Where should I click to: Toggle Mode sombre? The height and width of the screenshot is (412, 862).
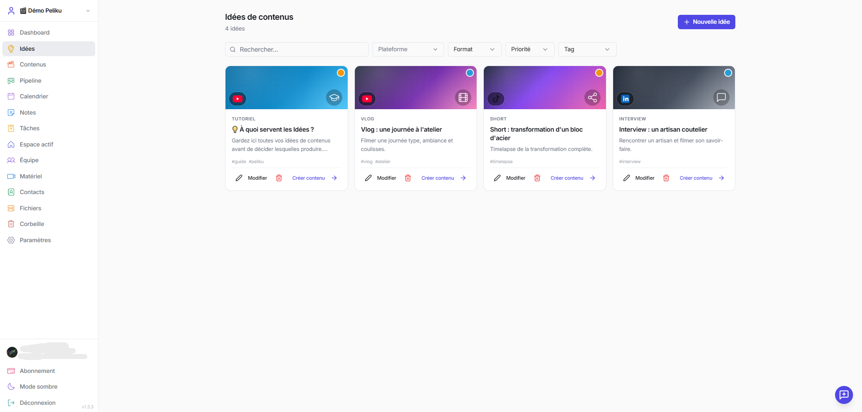pyautogui.click(x=49, y=387)
